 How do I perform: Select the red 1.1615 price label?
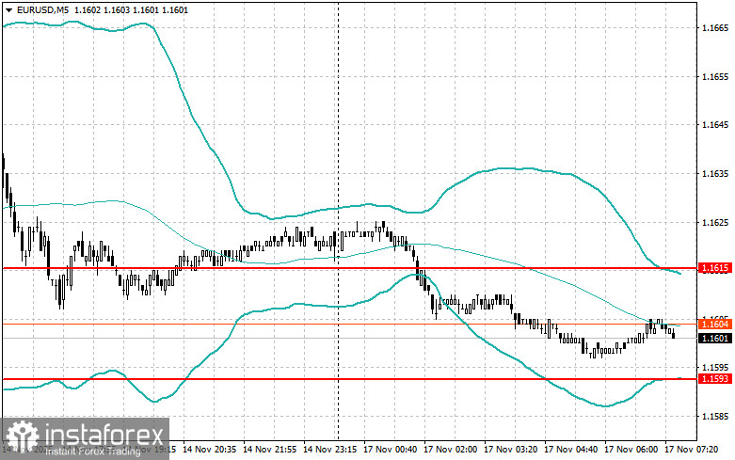tap(715, 268)
